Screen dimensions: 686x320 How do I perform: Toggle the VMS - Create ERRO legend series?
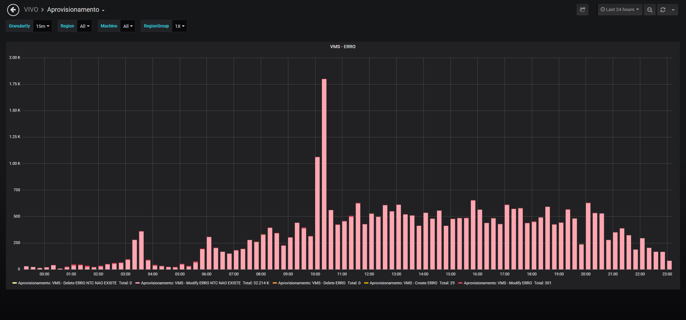point(403,283)
